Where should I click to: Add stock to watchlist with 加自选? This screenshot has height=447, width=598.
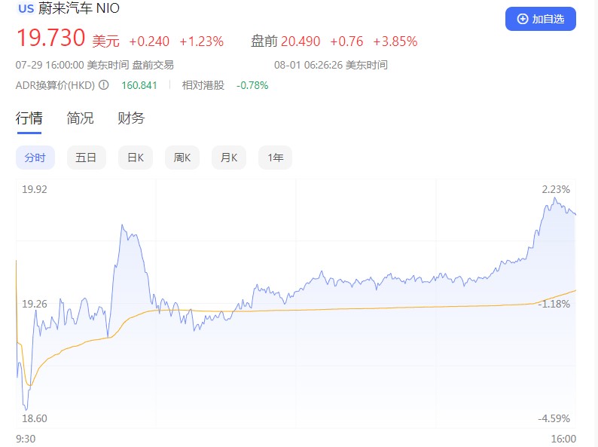tap(540, 19)
